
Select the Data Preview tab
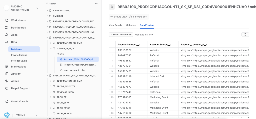[147, 25]
